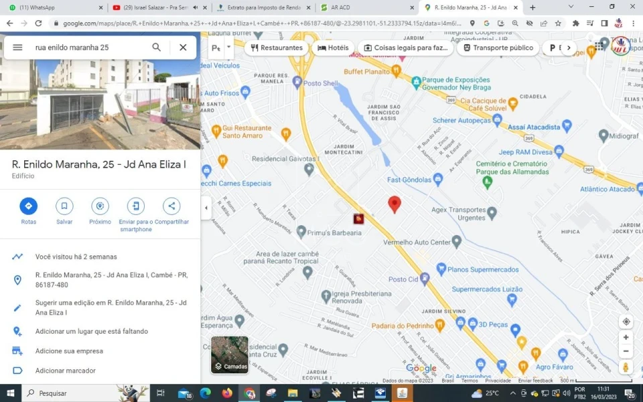Open the Google apps grid icon
Screen dimensions: 643x402
(x=599, y=46)
